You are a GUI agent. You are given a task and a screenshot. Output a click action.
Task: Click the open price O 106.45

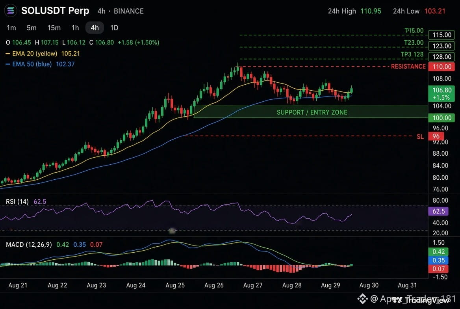19,43
